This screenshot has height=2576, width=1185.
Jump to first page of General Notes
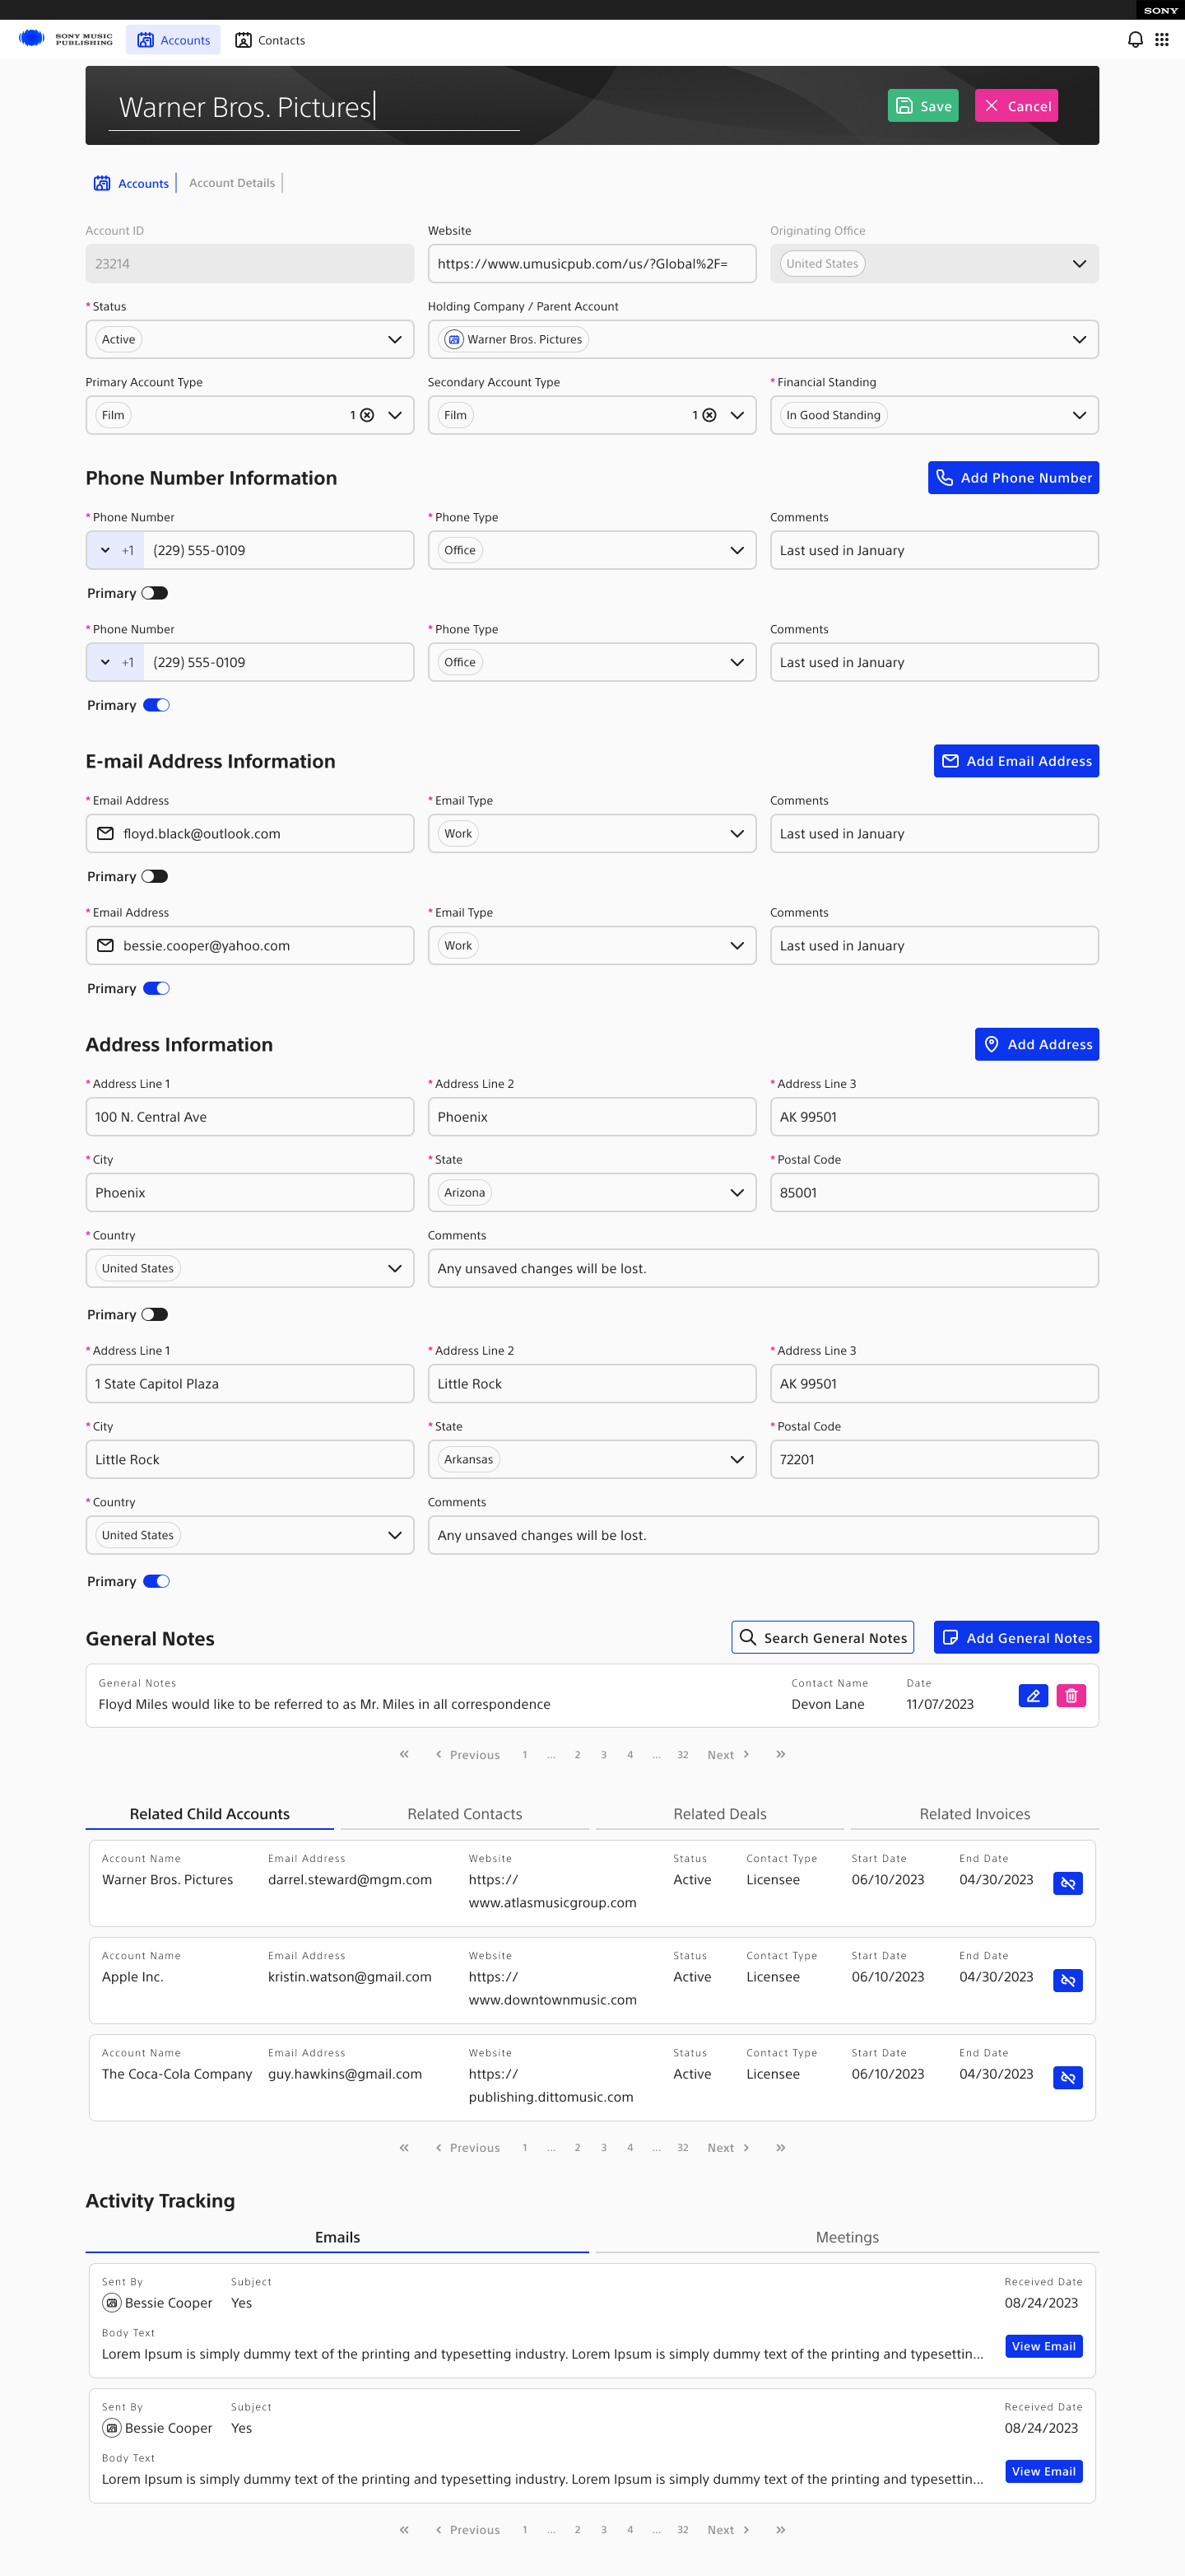[405, 1754]
